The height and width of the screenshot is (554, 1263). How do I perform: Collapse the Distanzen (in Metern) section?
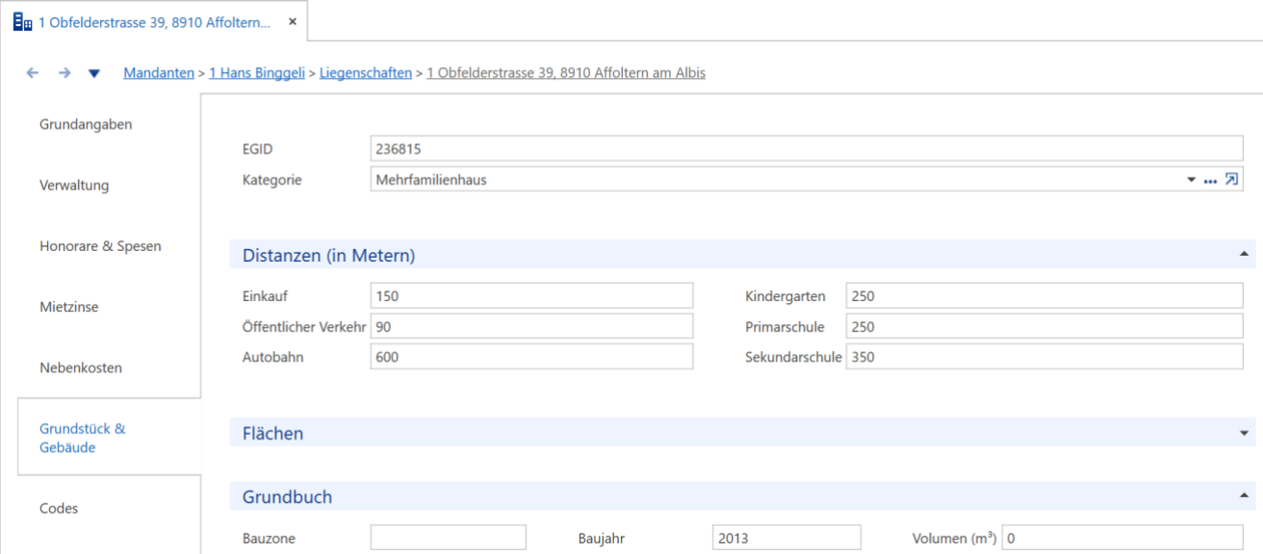click(1244, 255)
